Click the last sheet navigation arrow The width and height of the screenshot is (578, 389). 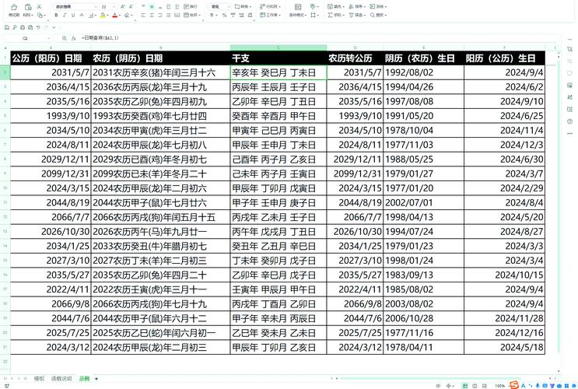(x=25, y=378)
